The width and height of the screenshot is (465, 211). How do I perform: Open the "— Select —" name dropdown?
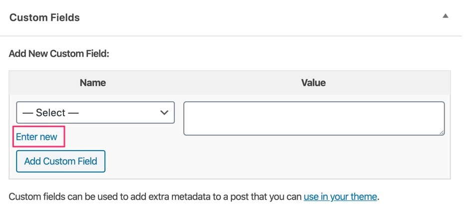click(95, 113)
